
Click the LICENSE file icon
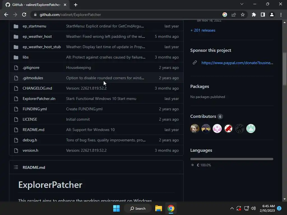pos(16,119)
